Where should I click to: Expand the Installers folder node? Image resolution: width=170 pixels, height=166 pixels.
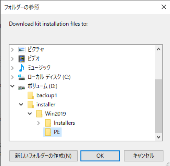point(39,123)
